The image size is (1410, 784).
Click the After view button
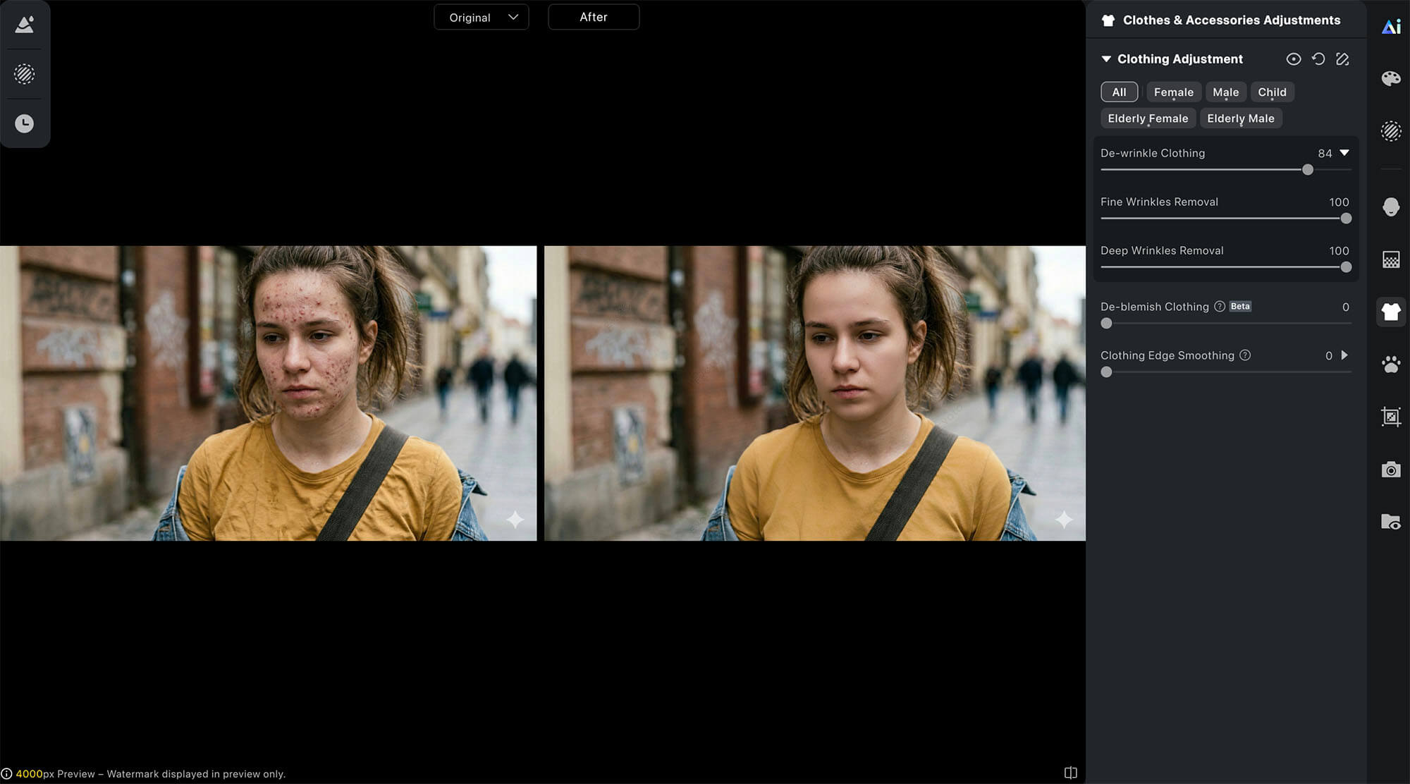tap(593, 17)
